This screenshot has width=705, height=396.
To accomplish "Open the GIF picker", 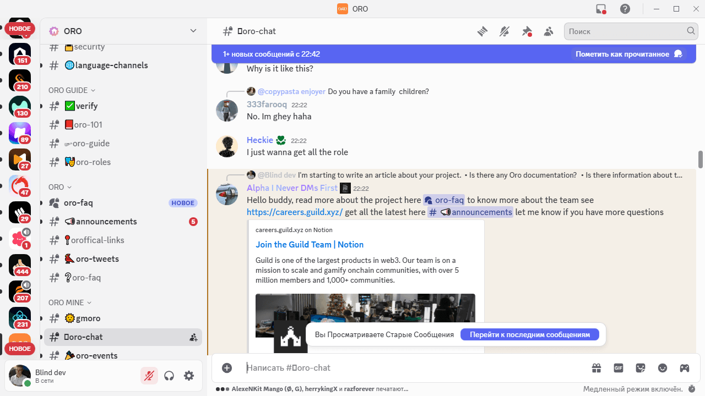I will [619, 368].
